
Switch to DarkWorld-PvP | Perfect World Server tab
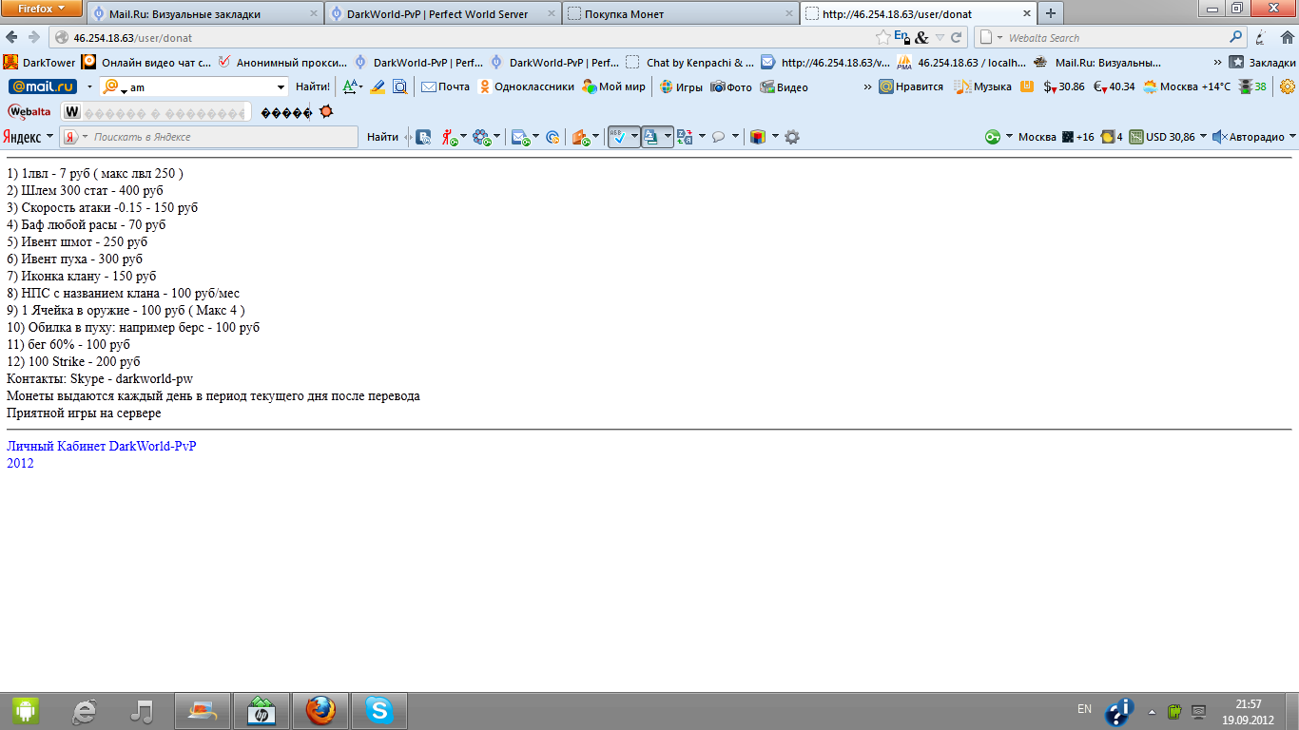(x=443, y=13)
